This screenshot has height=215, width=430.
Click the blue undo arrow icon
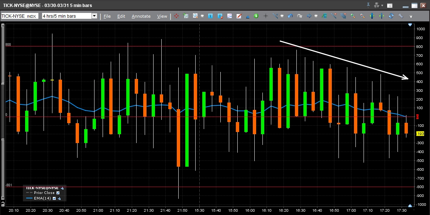pos(290,16)
